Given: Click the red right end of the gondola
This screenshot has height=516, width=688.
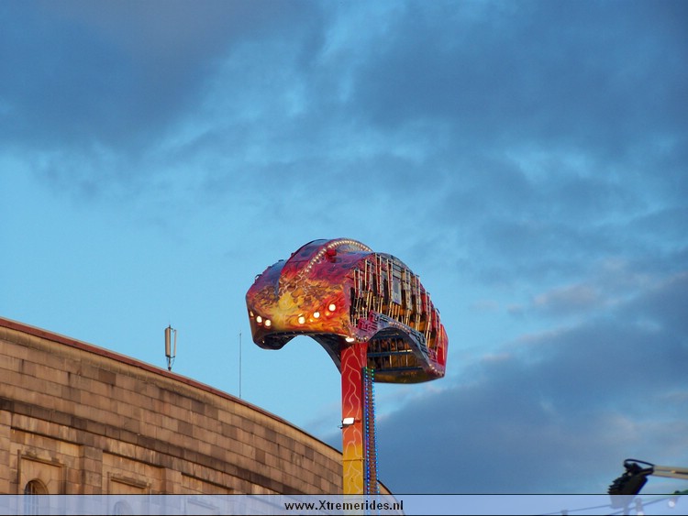Looking at the screenshot, I should coord(442,346).
